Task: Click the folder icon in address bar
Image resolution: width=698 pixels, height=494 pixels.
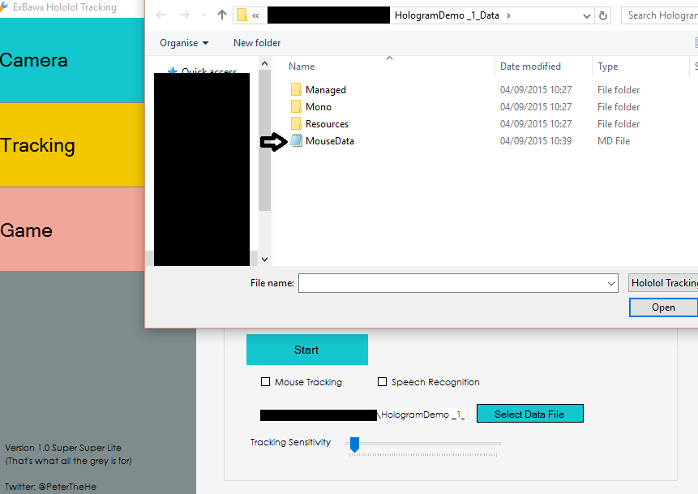Action: (242, 15)
